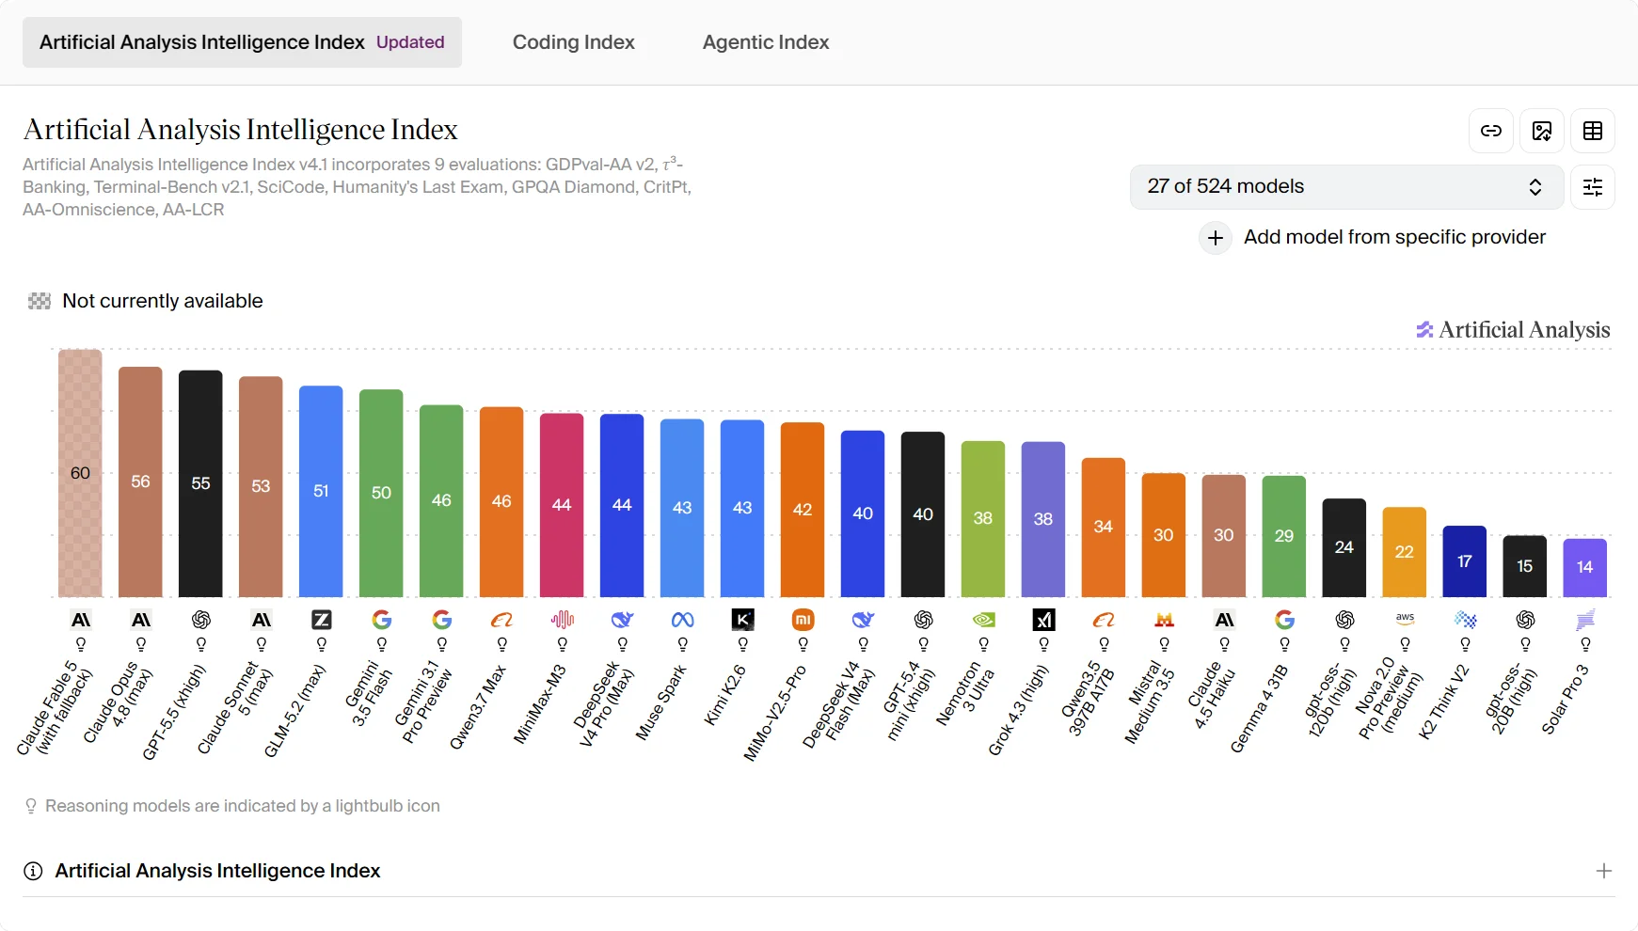
Task: Click the Mistral logo below the chart
Action: (1164, 620)
